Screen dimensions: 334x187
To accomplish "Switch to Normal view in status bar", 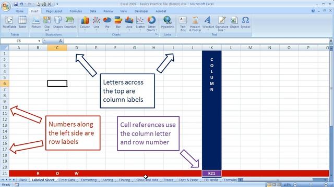I will click(x=269, y=185).
